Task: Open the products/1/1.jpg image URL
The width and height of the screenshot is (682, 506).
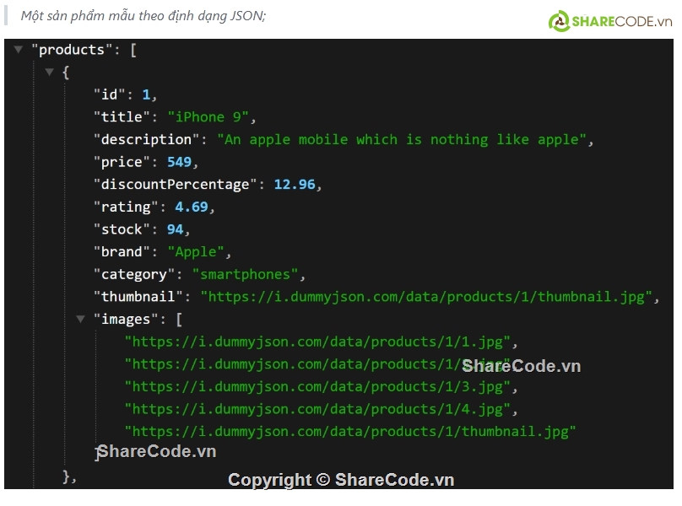Action: 317,342
